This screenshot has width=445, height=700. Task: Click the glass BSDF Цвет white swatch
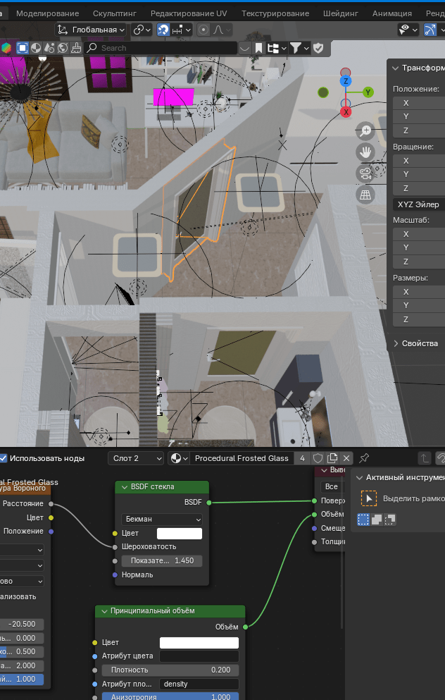(x=180, y=534)
